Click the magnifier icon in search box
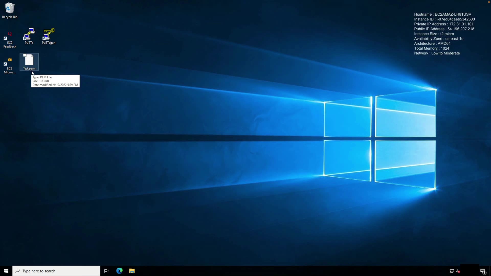The height and width of the screenshot is (276, 491). [18, 271]
